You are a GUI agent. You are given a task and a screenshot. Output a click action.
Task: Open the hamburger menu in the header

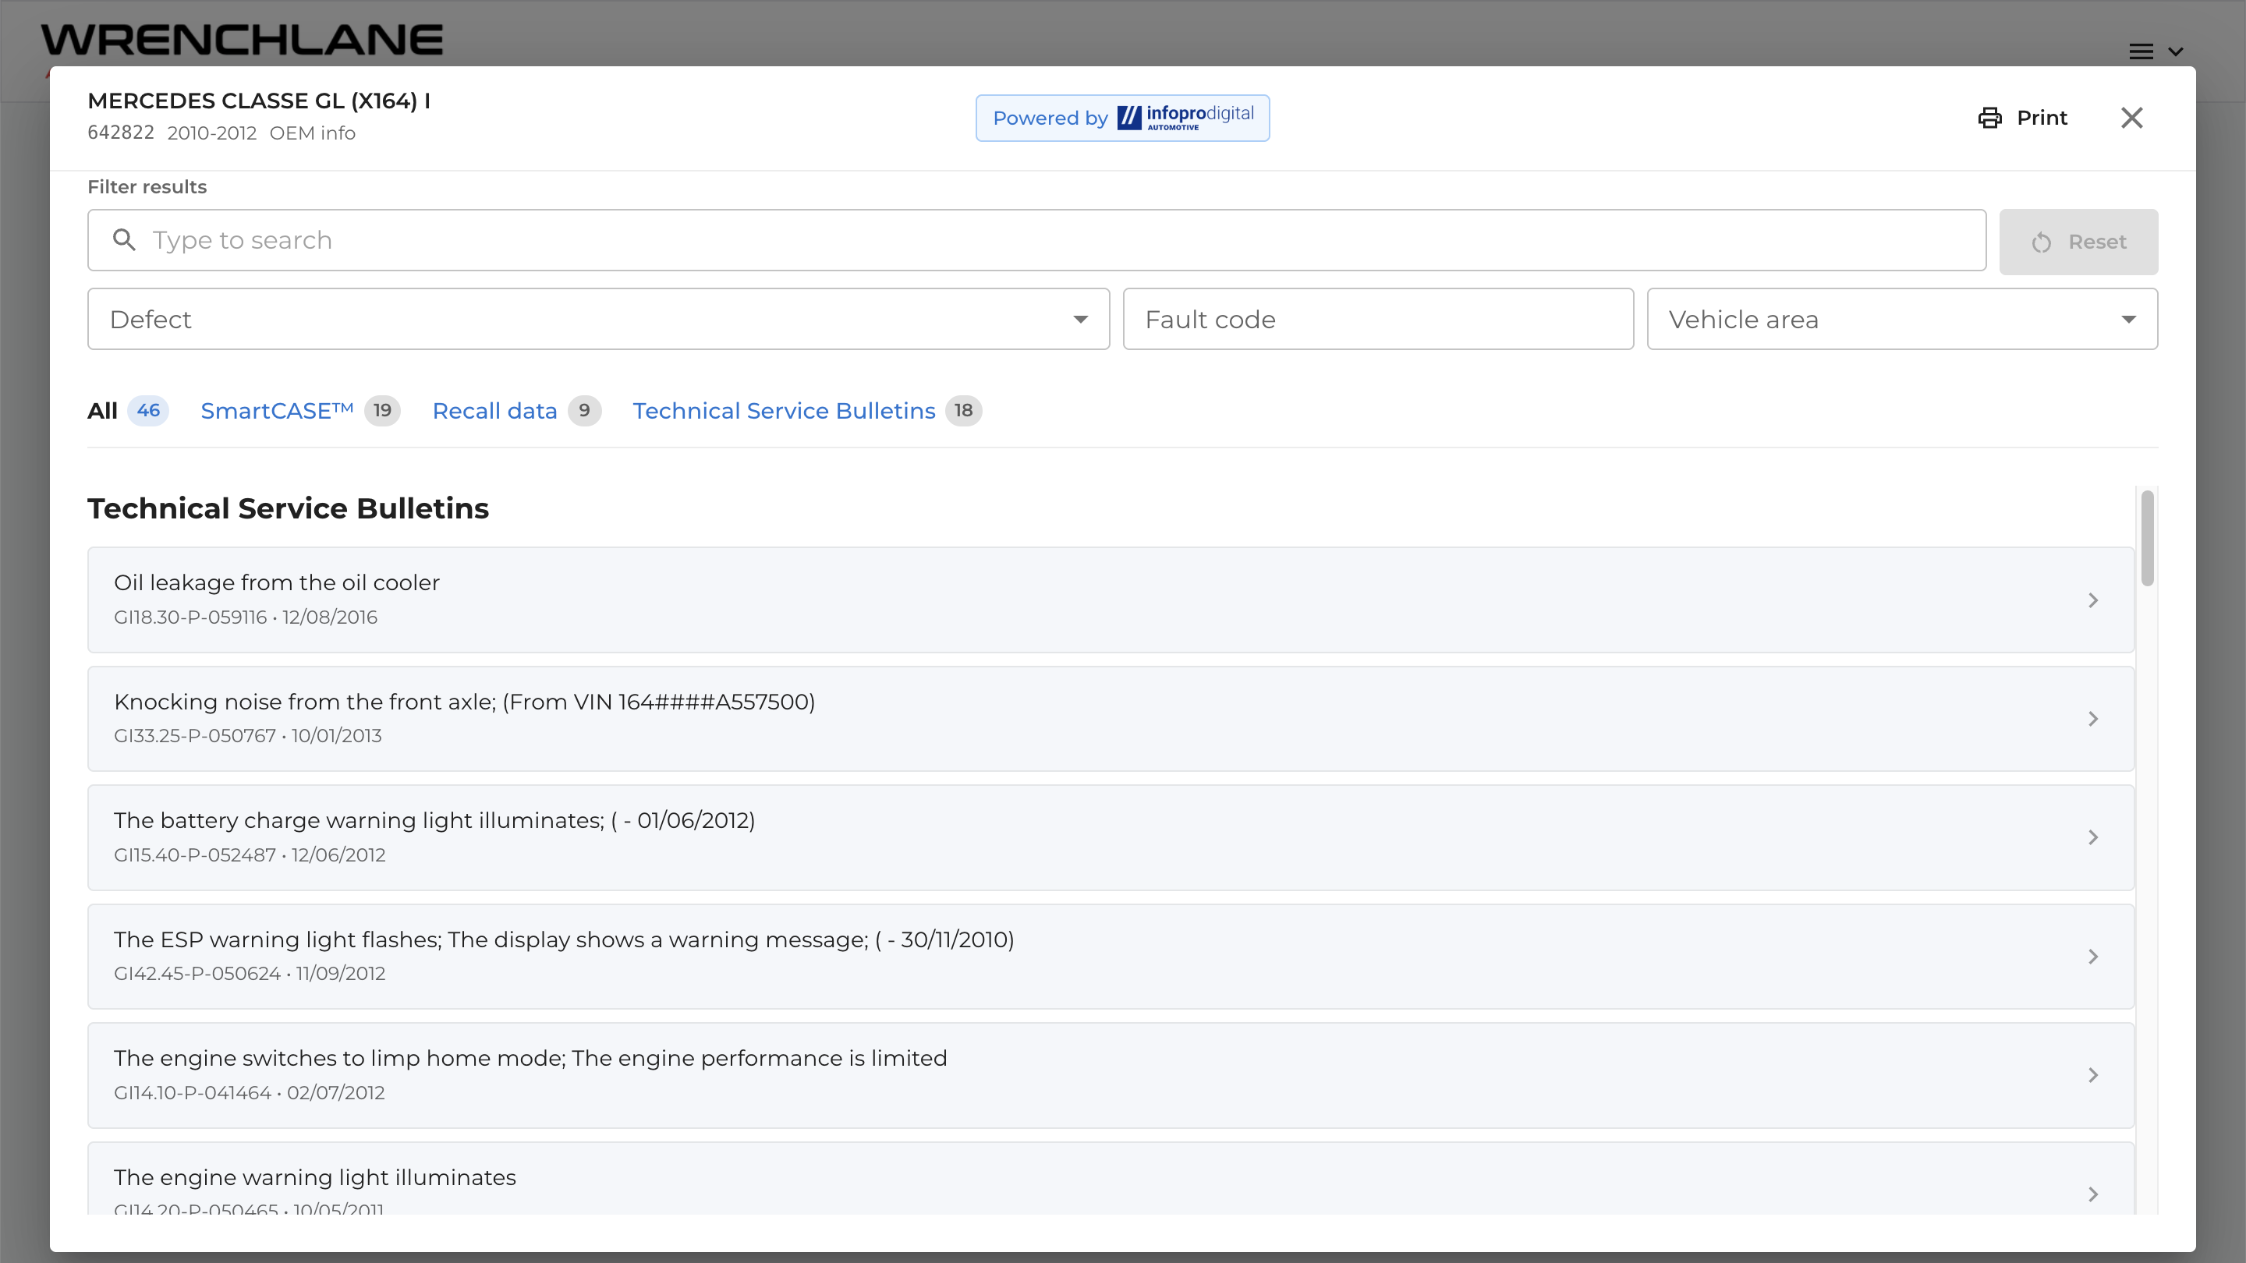2141,51
